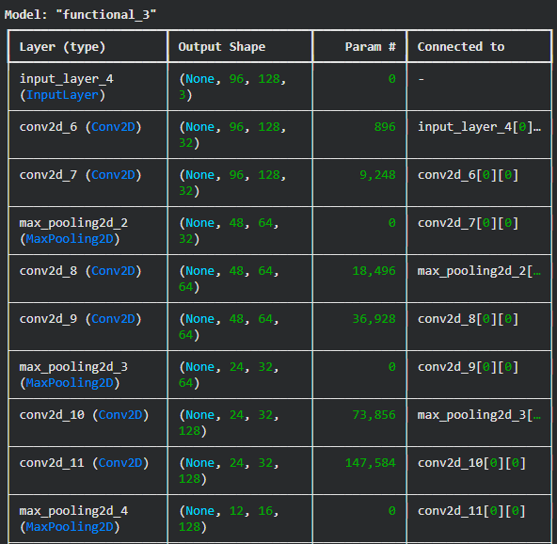The height and width of the screenshot is (544, 557).
Task: Select the Layer (type) column header
Action: [x=62, y=47]
